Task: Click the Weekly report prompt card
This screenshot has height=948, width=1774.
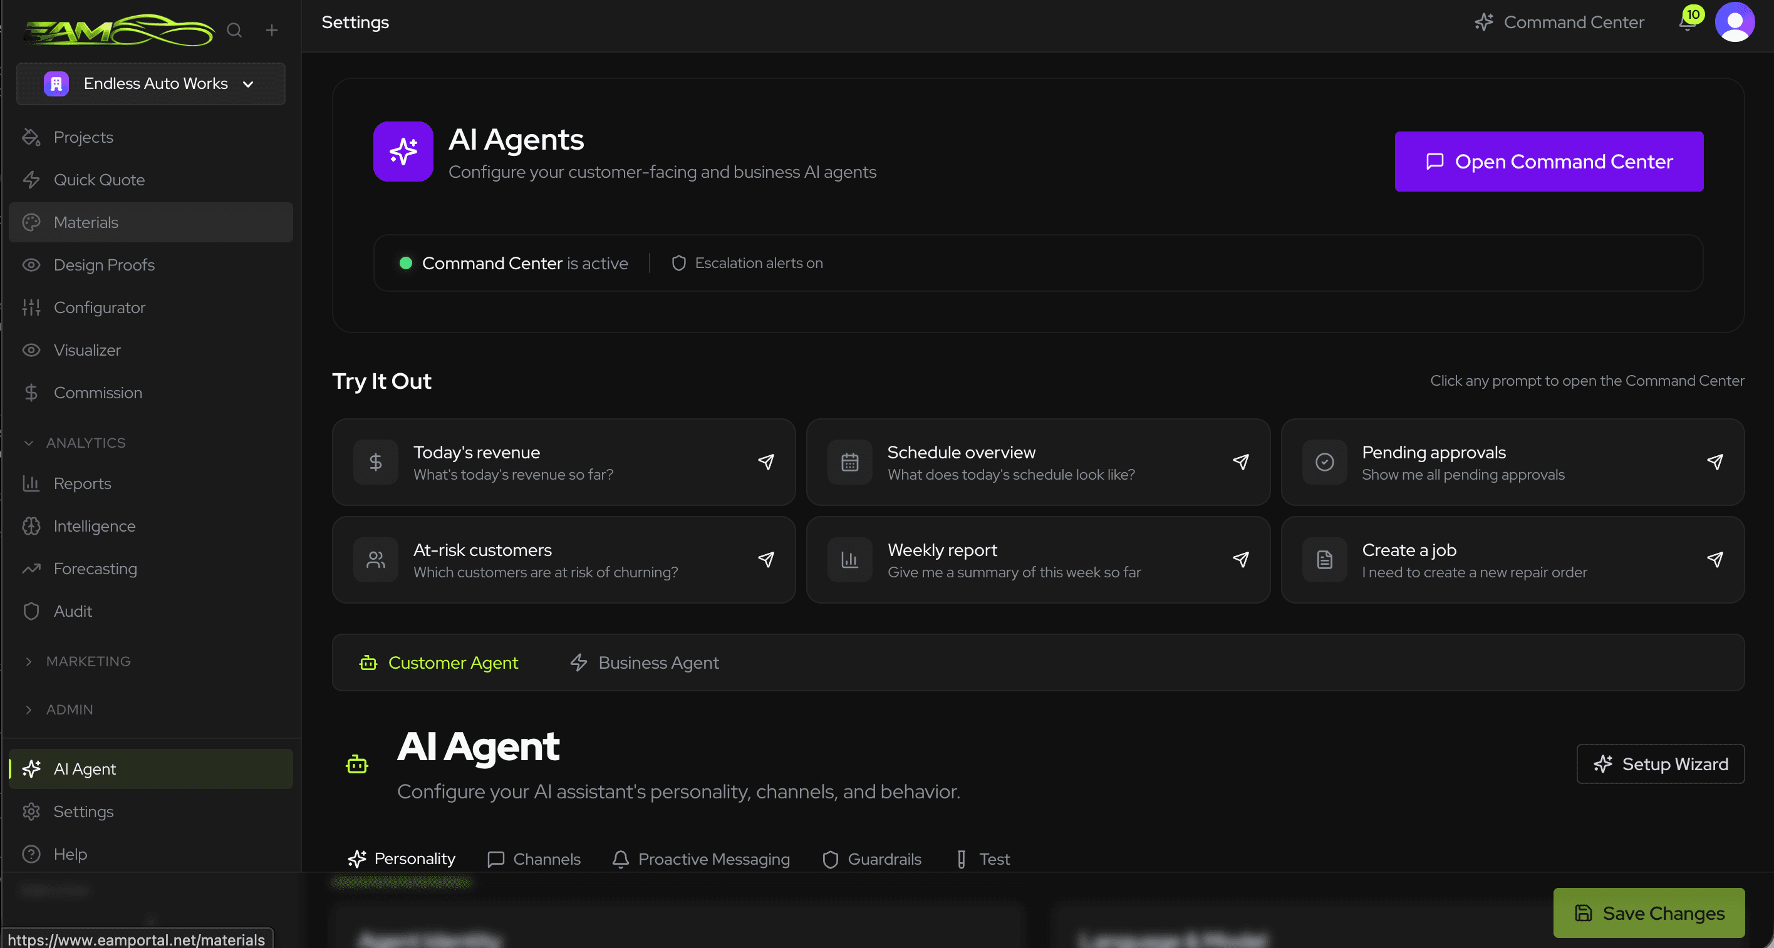Action: click(1038, 560)
